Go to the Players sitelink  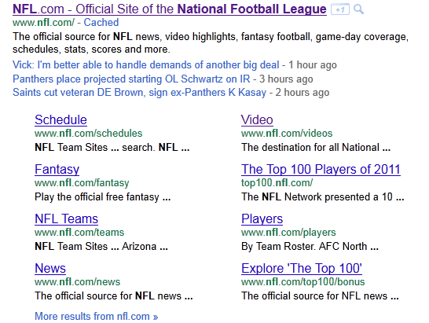(x=262, y=219)
